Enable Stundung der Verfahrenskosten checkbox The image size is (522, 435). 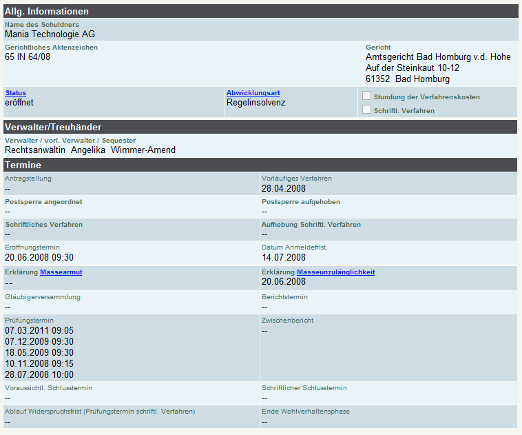coord(366,96)
